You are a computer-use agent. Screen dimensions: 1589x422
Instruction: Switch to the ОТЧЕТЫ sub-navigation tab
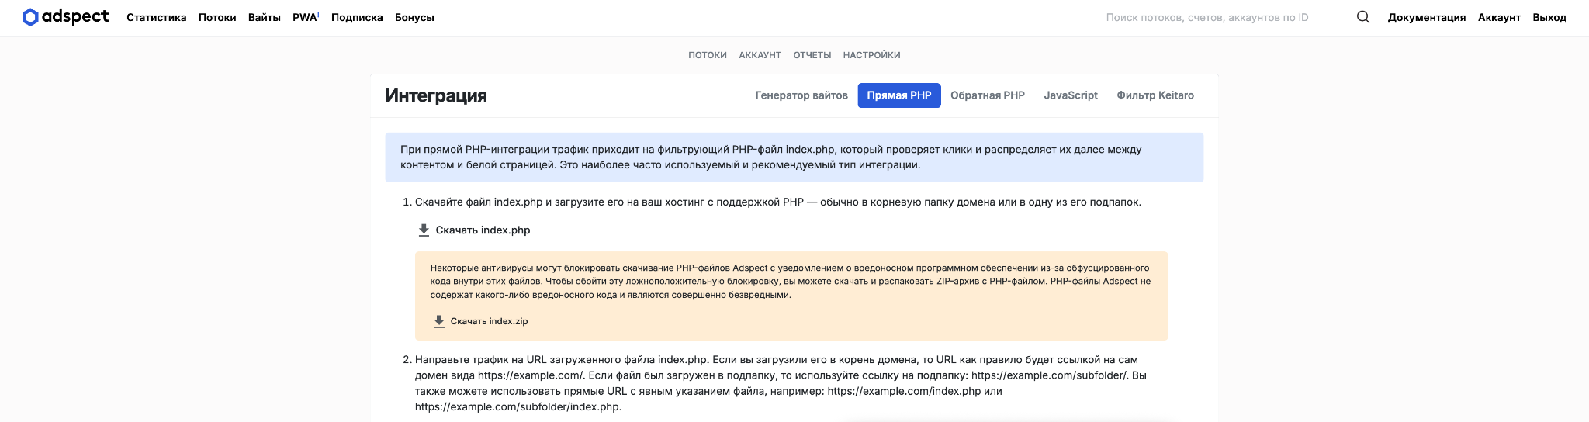point(812,55)
